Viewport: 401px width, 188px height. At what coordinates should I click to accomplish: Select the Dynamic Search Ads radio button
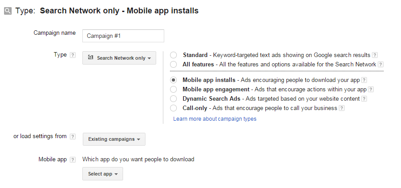[x=173, y=98]
